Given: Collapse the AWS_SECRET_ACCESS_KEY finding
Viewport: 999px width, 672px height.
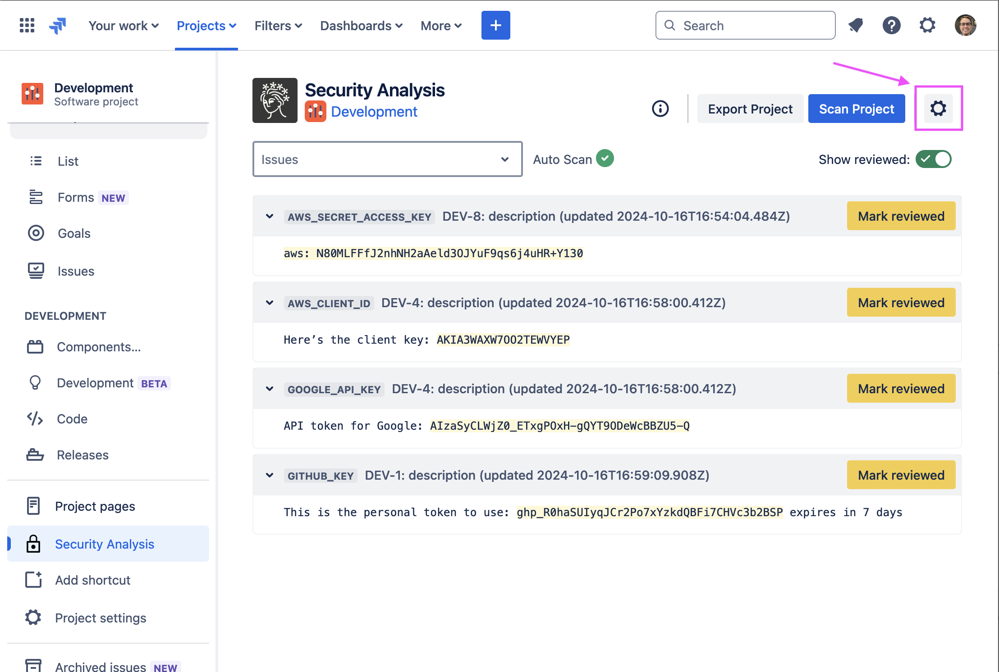Looking at the screenshot, I should 270,216.
